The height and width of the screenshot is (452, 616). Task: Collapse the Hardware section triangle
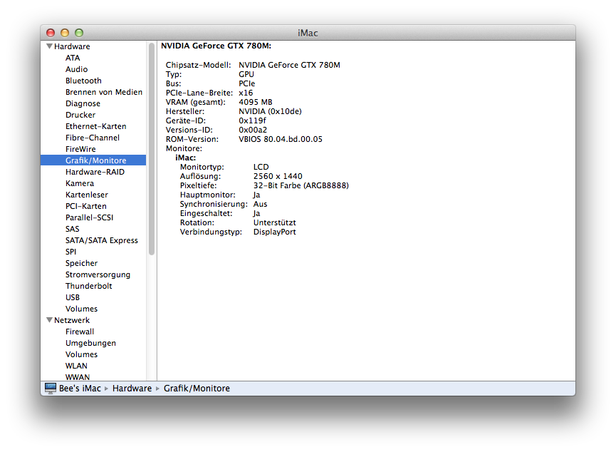click(x=50, y=46)
